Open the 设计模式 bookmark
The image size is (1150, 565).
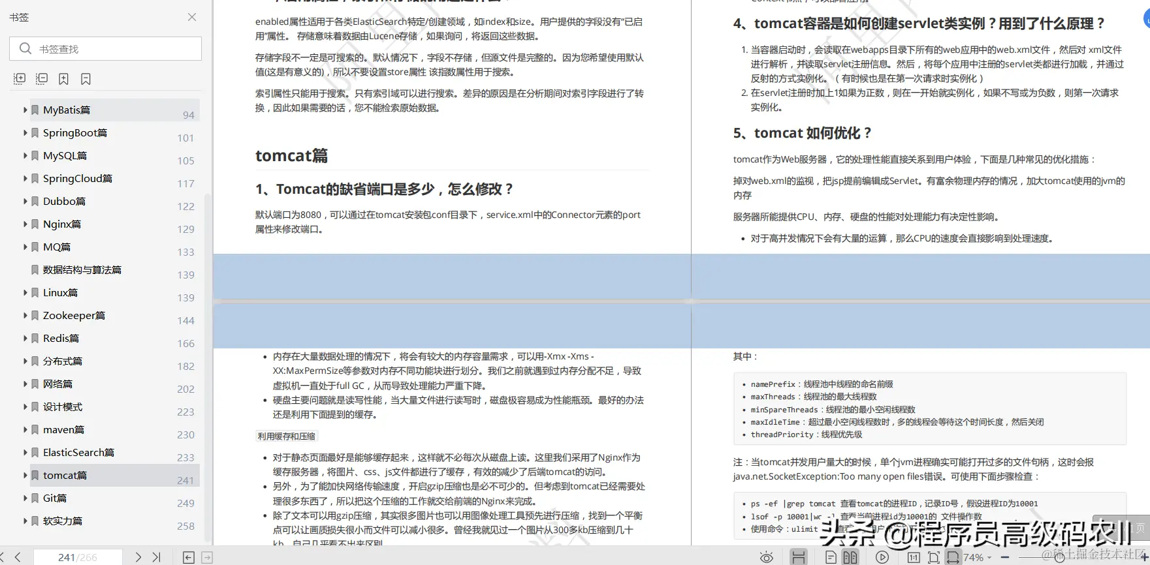63,406
